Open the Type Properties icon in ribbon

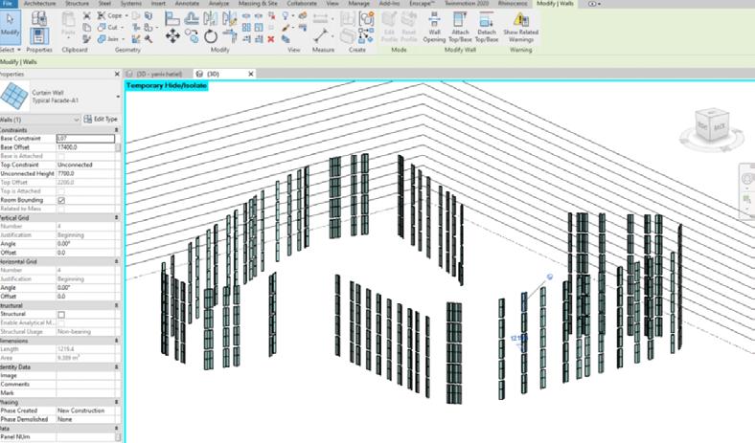pos(39,18)
